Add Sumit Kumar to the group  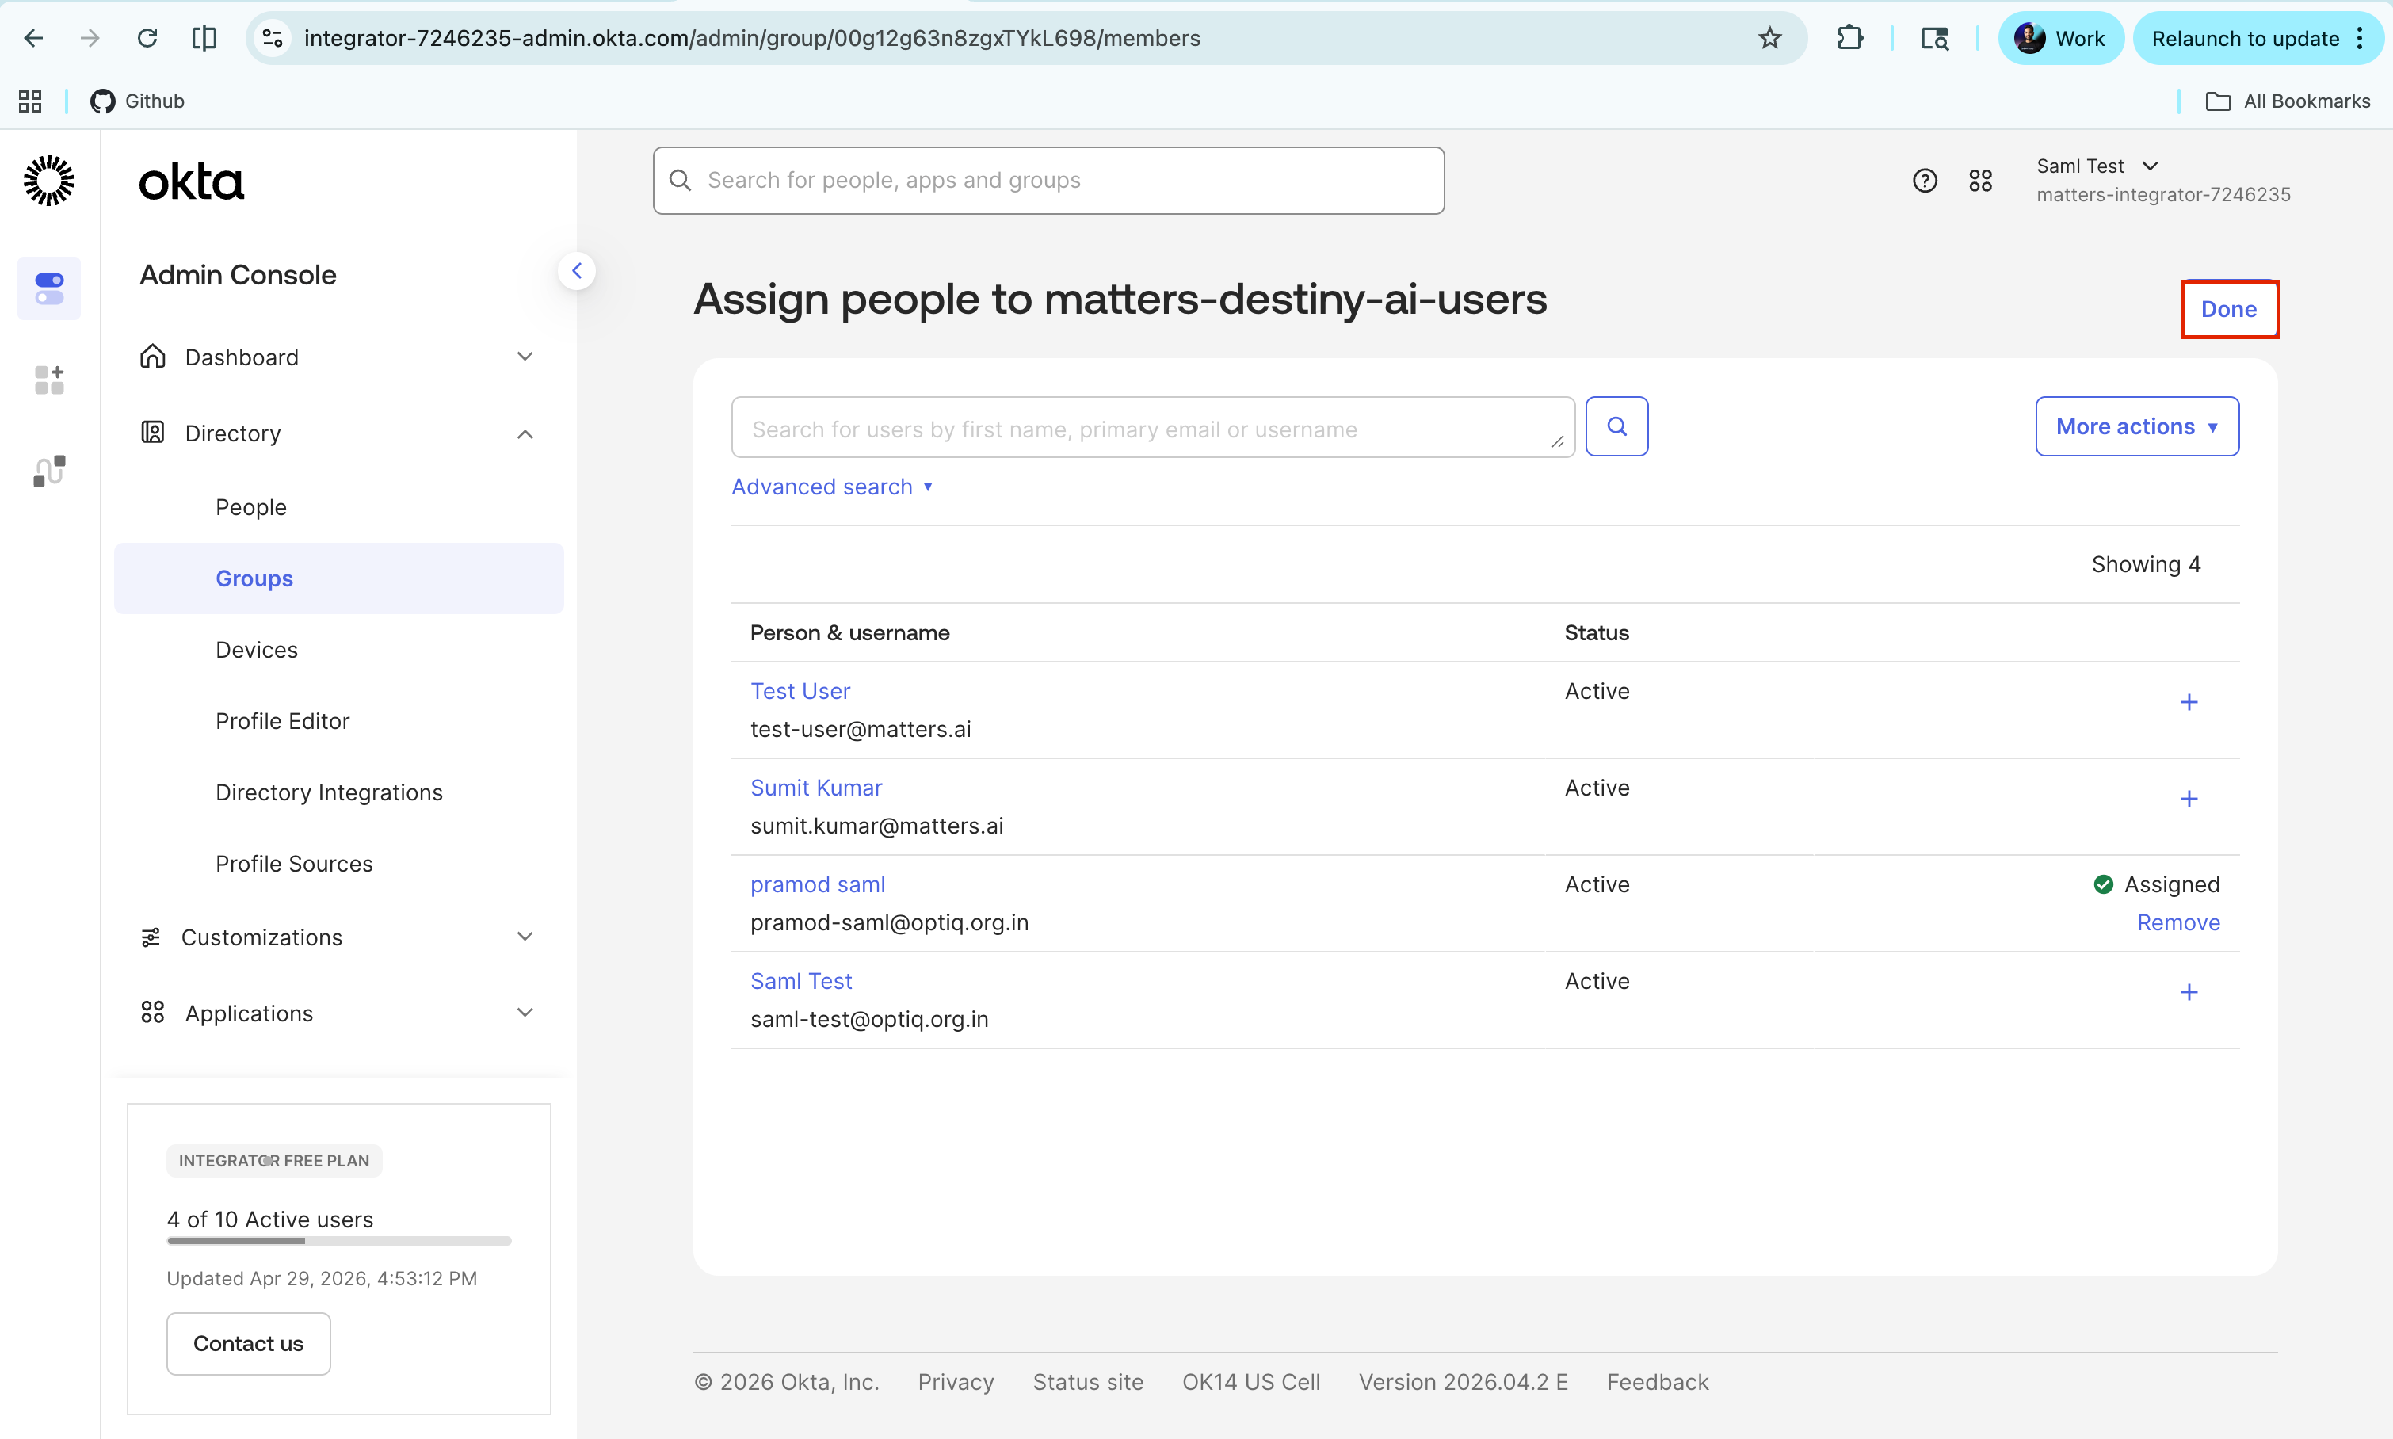2189,799
